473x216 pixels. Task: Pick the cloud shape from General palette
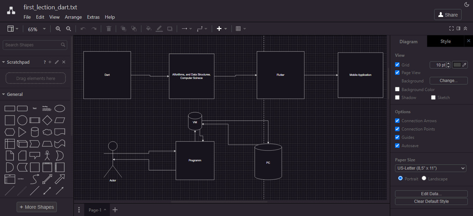pyautogui.click(x=47, y=132)
